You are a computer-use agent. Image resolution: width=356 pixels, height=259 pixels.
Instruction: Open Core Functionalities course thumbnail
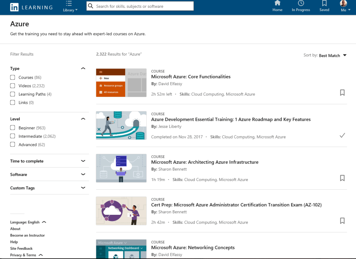(121, 83)
